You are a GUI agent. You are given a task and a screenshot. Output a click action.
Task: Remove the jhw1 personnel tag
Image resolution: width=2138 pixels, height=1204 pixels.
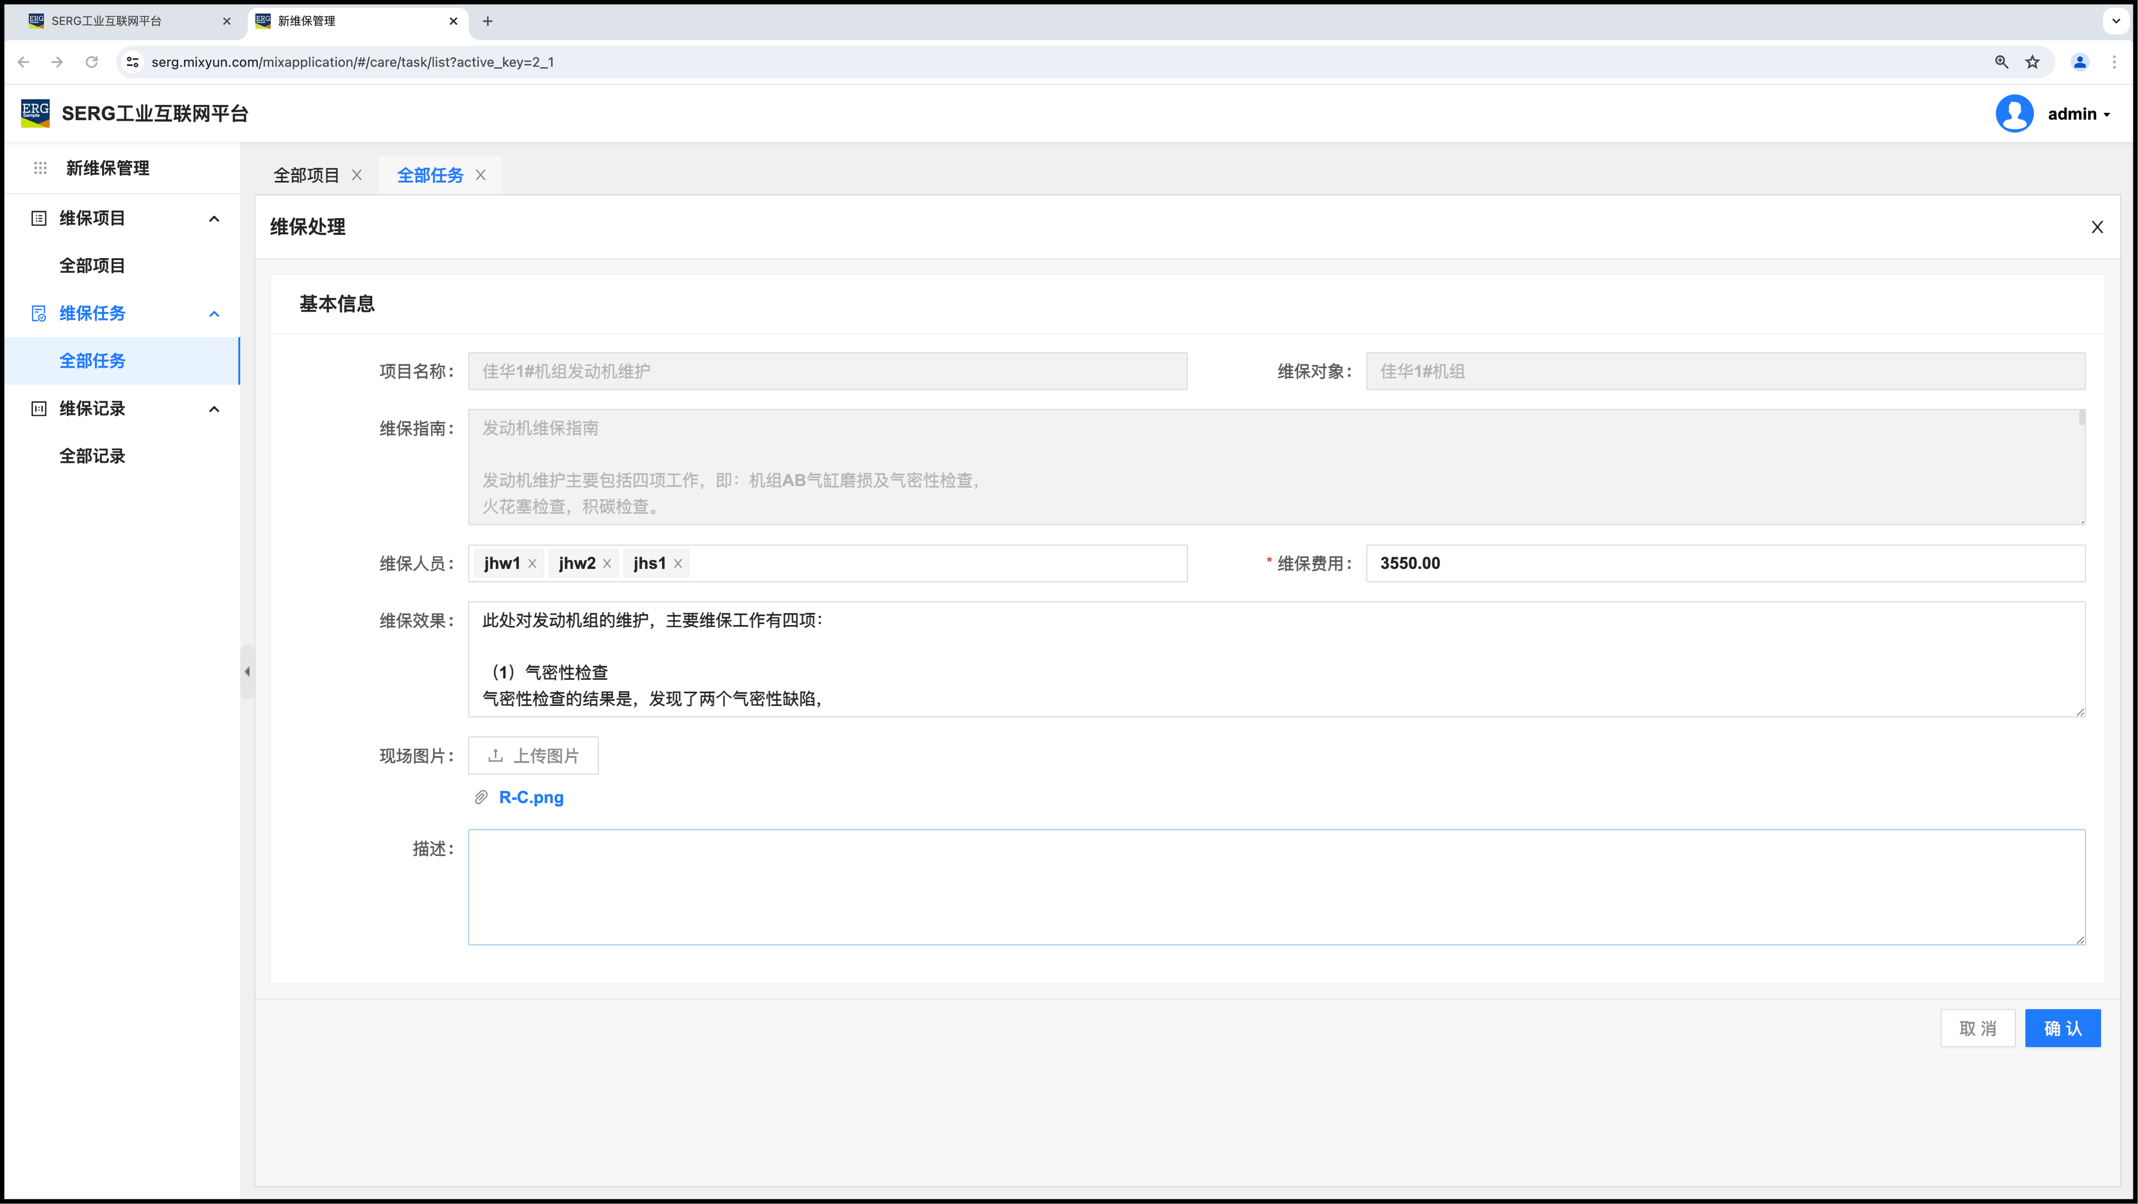click(532, 563)
